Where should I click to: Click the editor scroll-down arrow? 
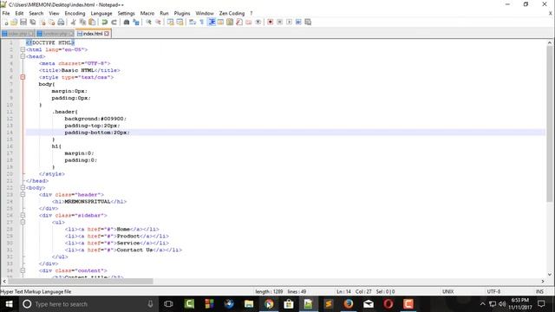(x=549, y=275)
